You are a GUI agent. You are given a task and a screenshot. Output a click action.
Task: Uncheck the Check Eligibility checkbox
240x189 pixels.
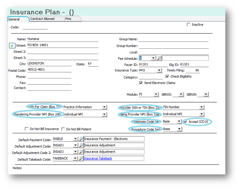(167, 77)
